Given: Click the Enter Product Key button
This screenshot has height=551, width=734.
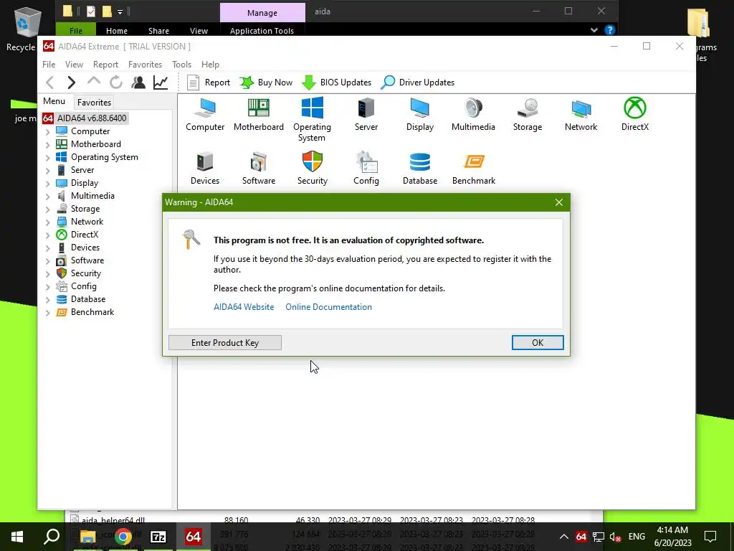Looking at the screenshot, I should click(224, 342).
